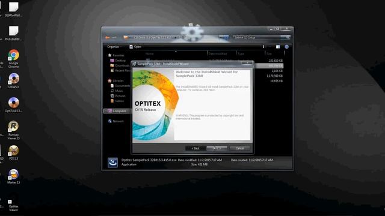Select the blank file icon starting with 919f0

tap(13, 10)
